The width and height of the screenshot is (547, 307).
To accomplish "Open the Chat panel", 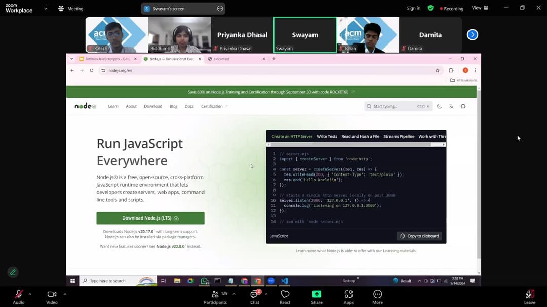I will pyautogui.click(x=254, y=297).
